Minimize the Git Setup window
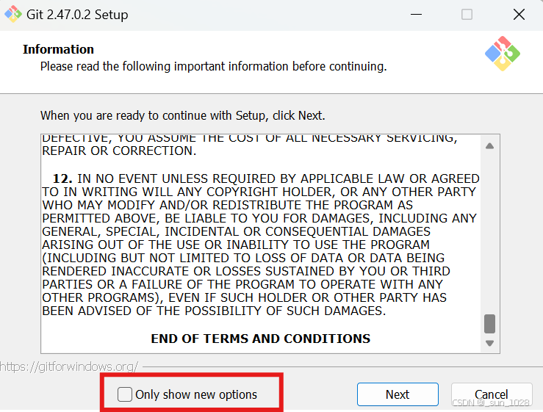Image resolution: width=543 pixels, height=412 pixels. click(x=416, y=15)
